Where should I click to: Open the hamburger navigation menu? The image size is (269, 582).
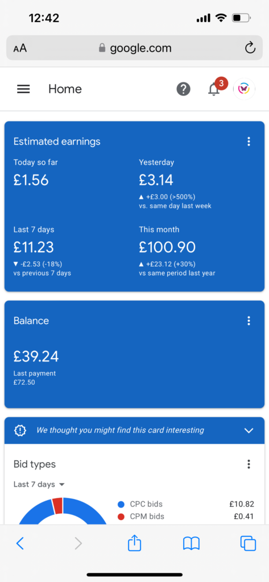pyautogui.click(x=23, y=89)
